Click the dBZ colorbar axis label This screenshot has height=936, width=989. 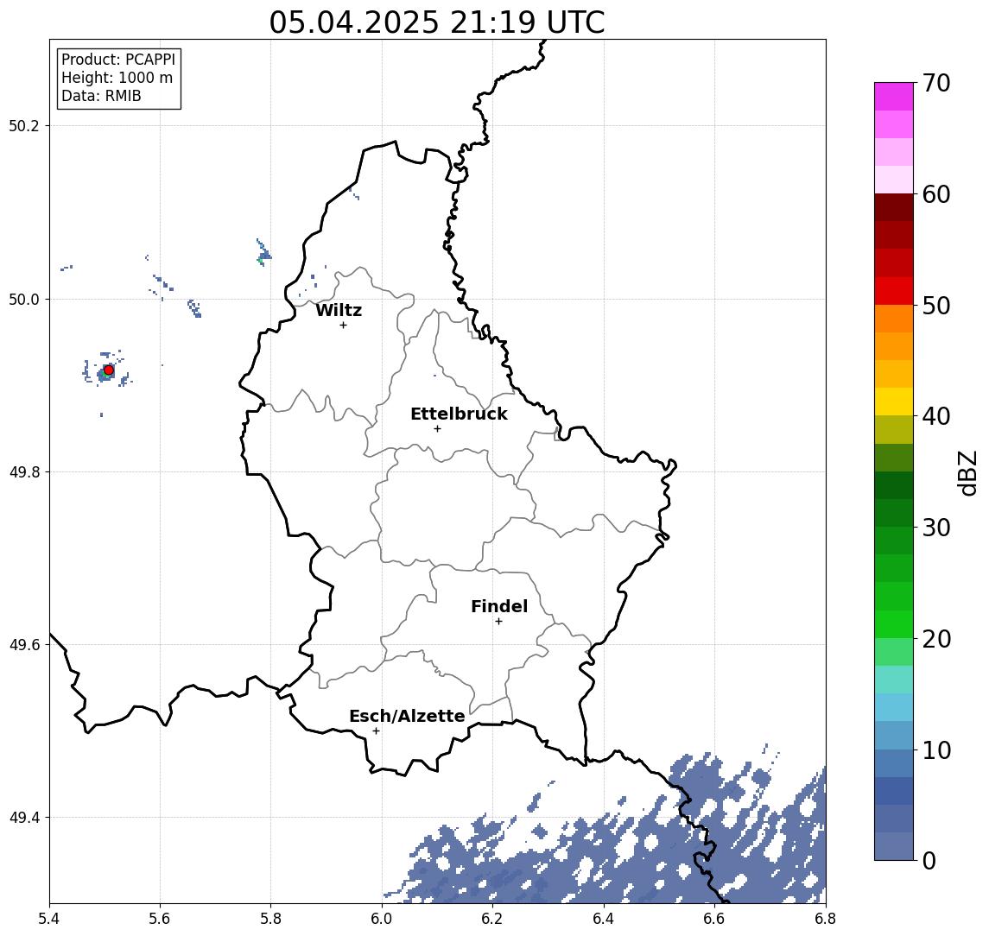coord(967,472)
